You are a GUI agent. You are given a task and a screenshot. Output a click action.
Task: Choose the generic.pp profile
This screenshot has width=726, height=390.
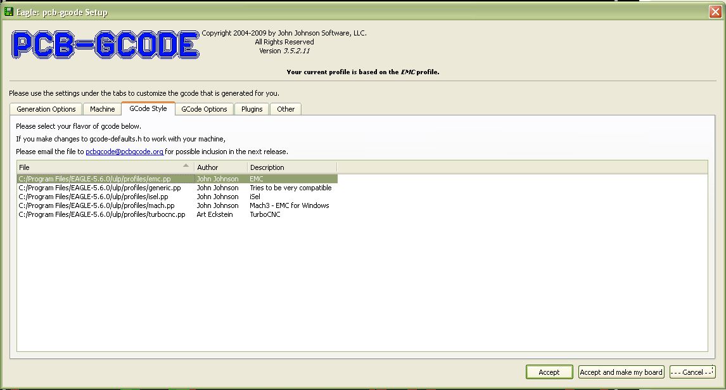99,188
